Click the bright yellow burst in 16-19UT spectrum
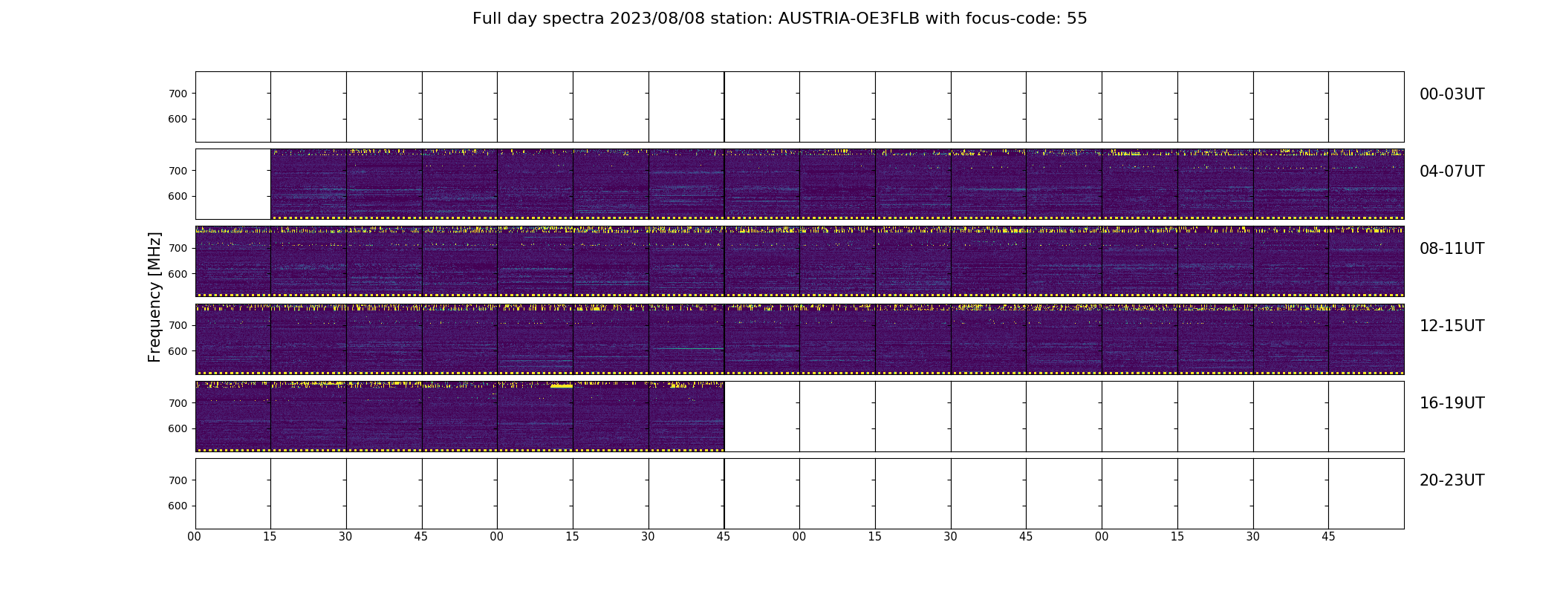The width and height of the screenshot is (1560, 594). click(x=562, y=386)
